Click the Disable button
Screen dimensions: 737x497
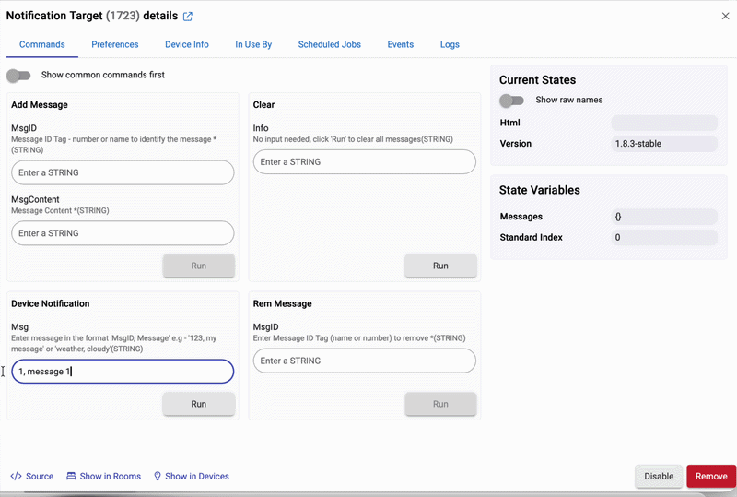pos(659,476)
